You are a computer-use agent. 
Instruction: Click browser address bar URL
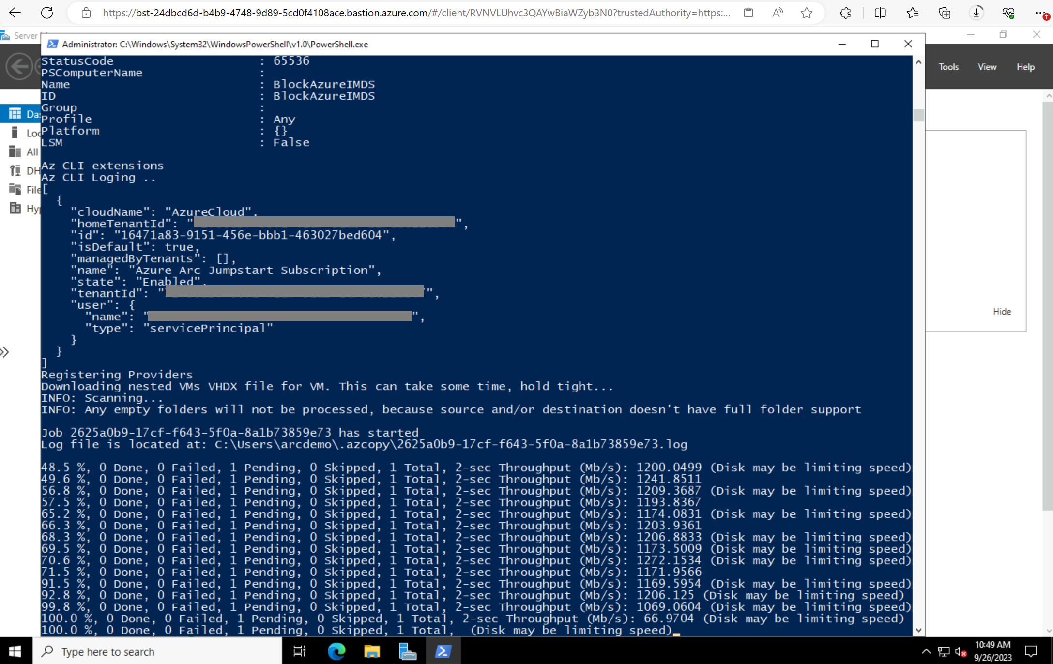pos(416,13)
